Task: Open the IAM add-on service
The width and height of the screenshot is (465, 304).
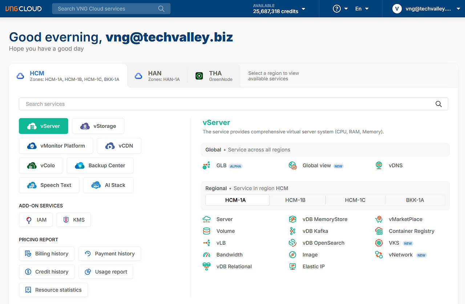Action: click(36, 220)
